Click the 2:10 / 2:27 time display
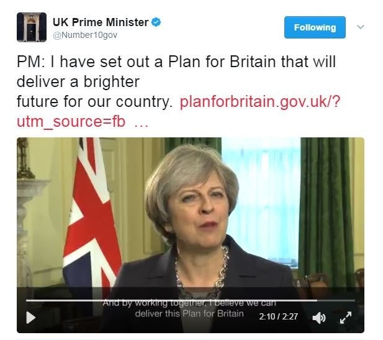Screen dimensions: 383x340 [x=279, y=317]
